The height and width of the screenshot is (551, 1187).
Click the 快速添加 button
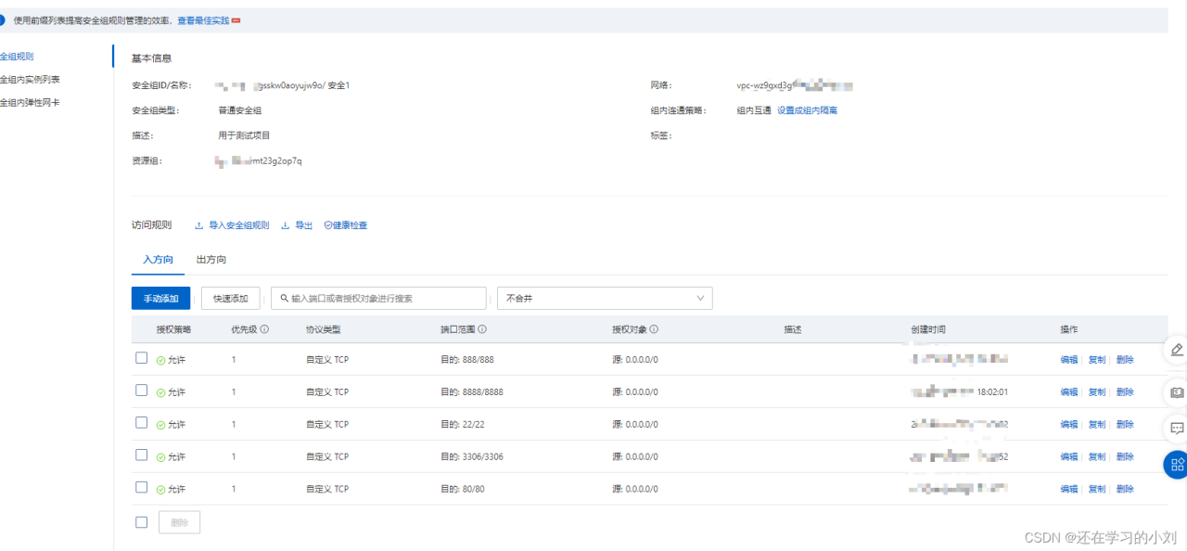(230, 298)
